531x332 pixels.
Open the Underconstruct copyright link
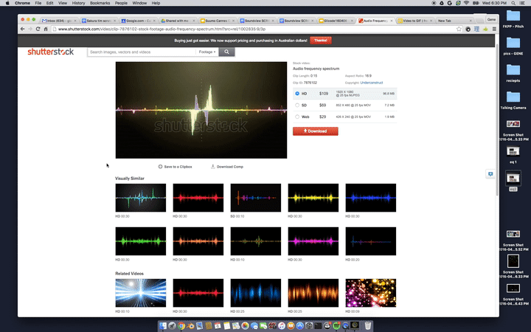point(373,83)
